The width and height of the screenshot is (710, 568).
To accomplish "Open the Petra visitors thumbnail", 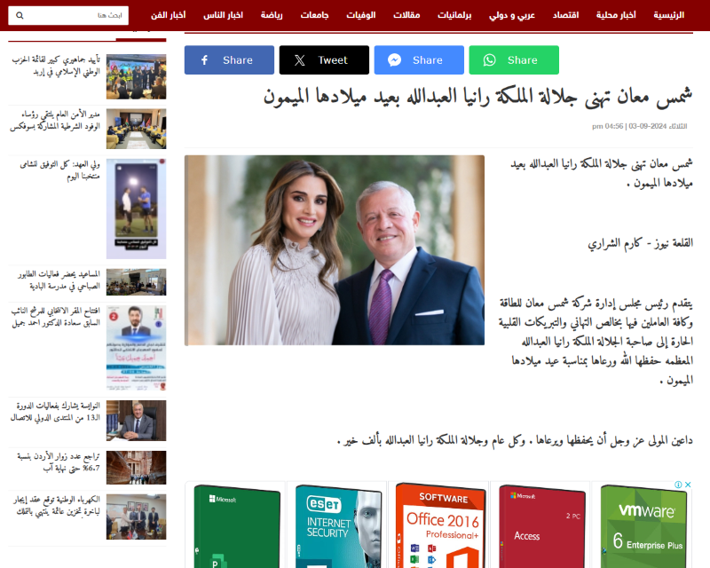I will [137, 468].
